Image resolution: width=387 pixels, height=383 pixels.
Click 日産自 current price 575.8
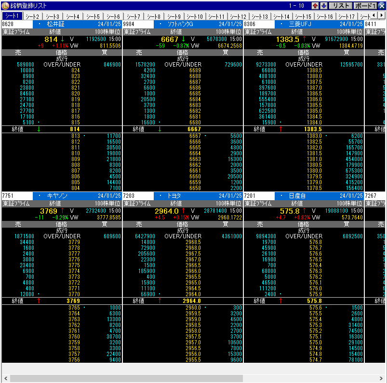(290, 211)
